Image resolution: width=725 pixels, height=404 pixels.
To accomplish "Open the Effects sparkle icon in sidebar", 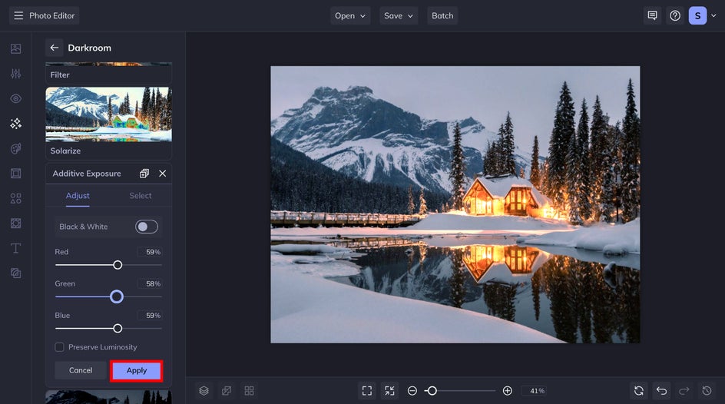I will 15,124.
